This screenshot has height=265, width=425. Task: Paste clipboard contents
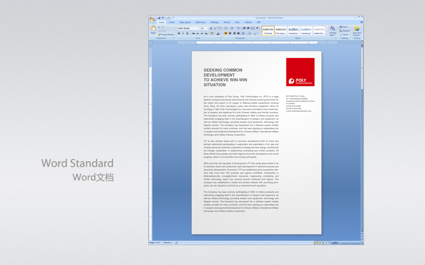pyautogui.click(x=154, y=30)
